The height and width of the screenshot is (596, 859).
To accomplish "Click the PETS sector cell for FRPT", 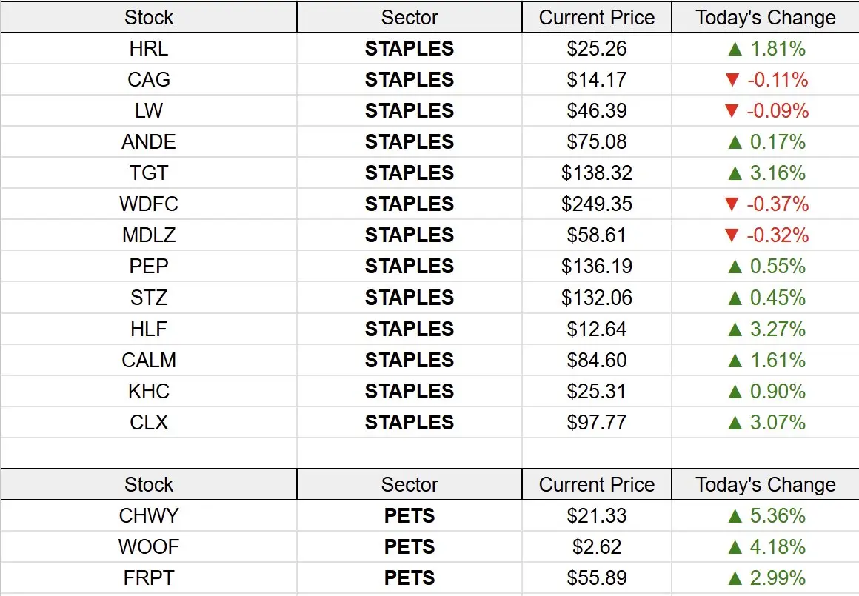I will [x=410, y=578].
